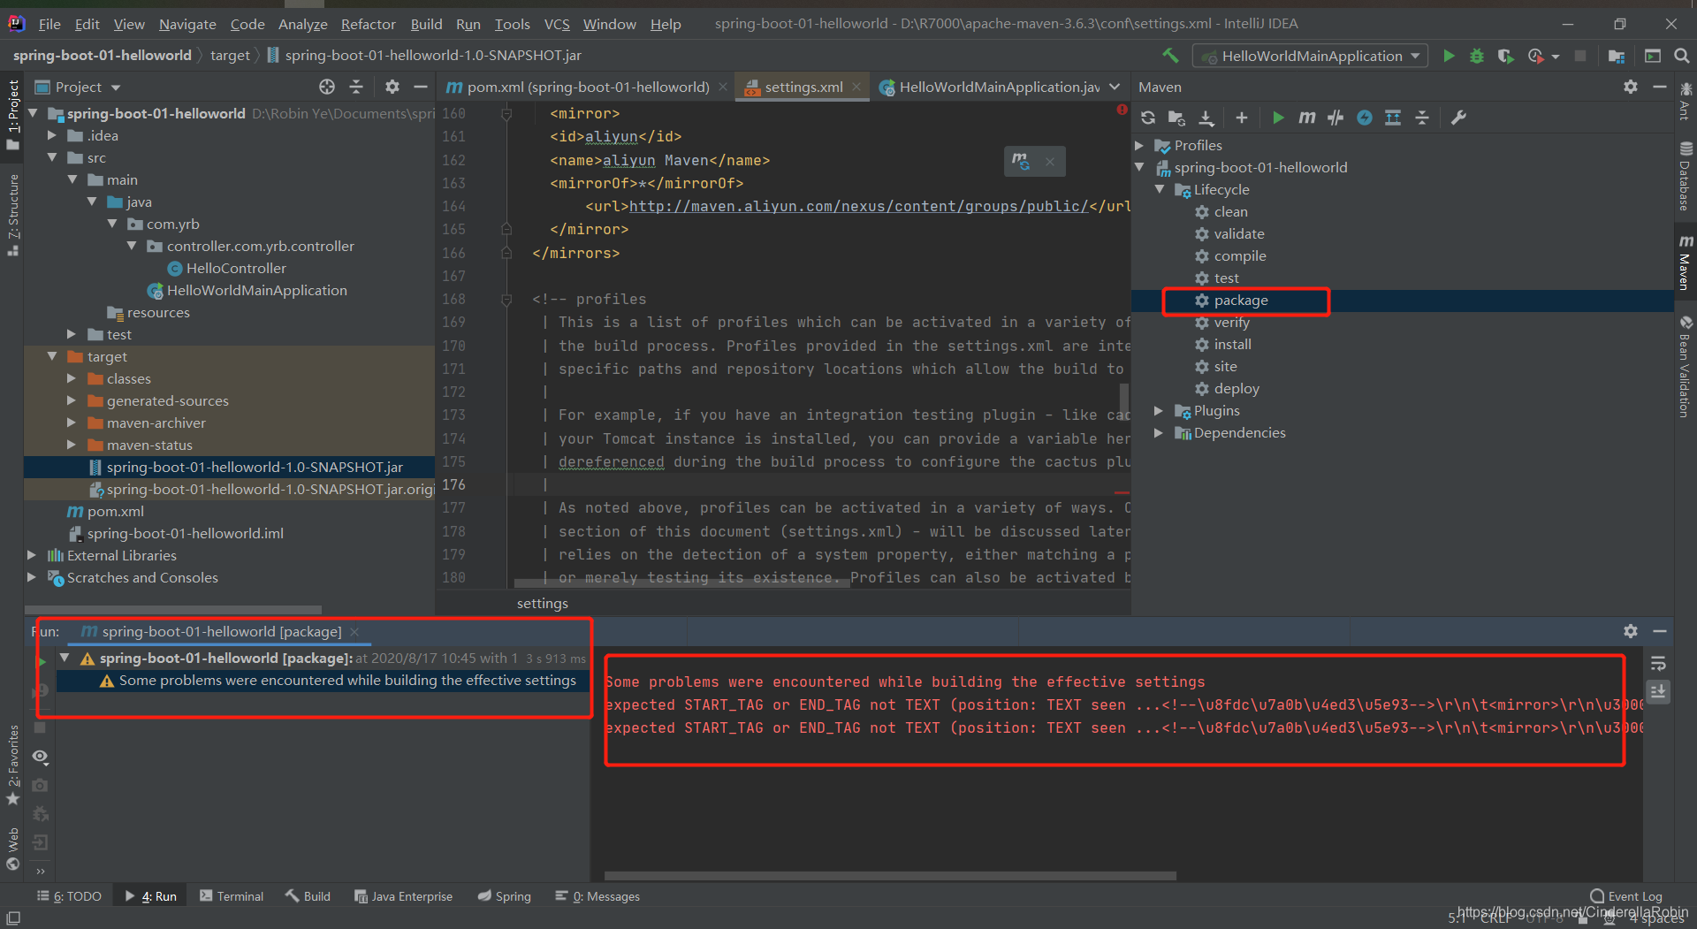The width and height of the screenshot is (1697, 929).
Task: Open the VCS menu
Action: pyautogui.click(x=557, y=24)
